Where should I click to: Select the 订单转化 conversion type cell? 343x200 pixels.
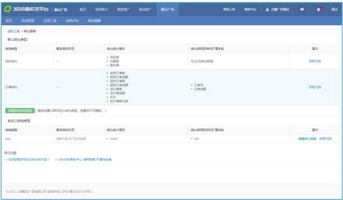11,87
